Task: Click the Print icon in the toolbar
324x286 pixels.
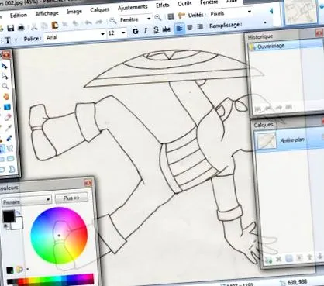Action: [21, 27]
